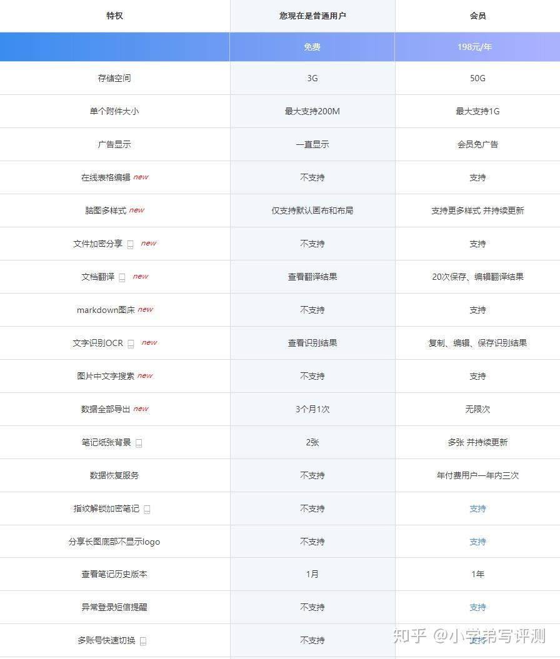Click the new badge beside markdown图床

point(144,309)
